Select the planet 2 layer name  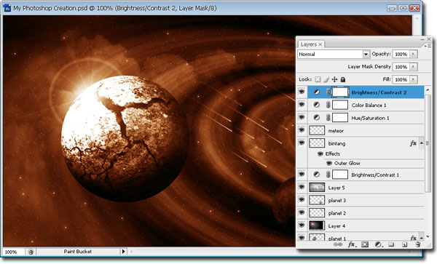[337, 213]
